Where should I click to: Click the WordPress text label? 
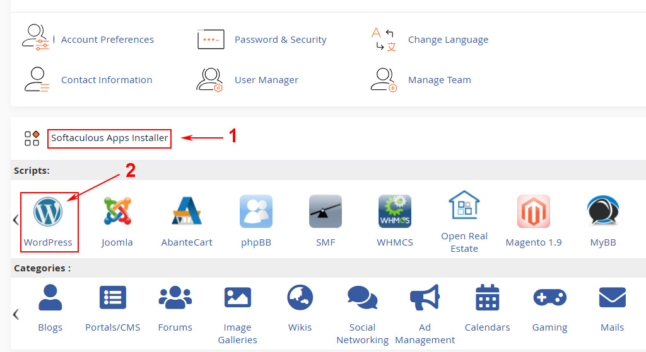[48, 242]
